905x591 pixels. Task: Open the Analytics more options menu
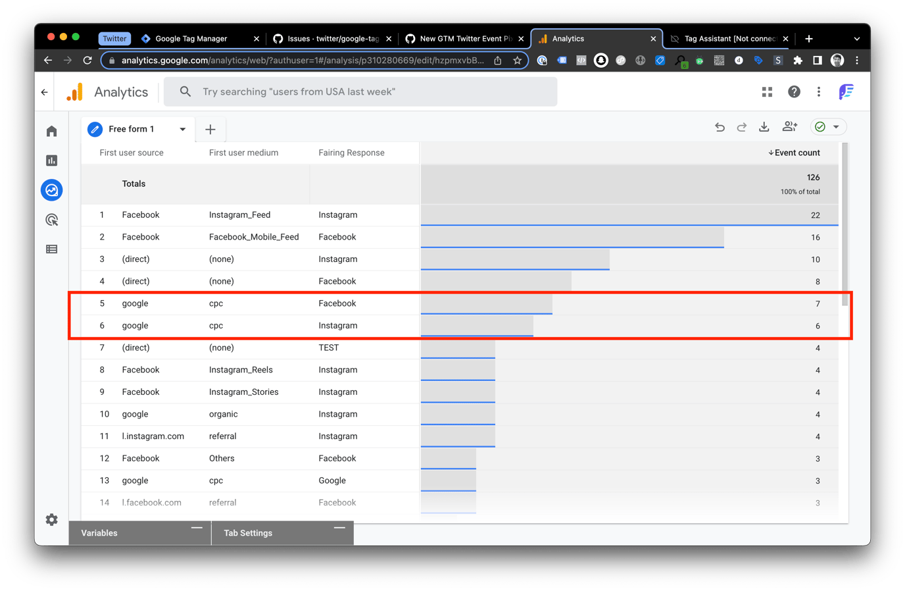coord(819,92)
